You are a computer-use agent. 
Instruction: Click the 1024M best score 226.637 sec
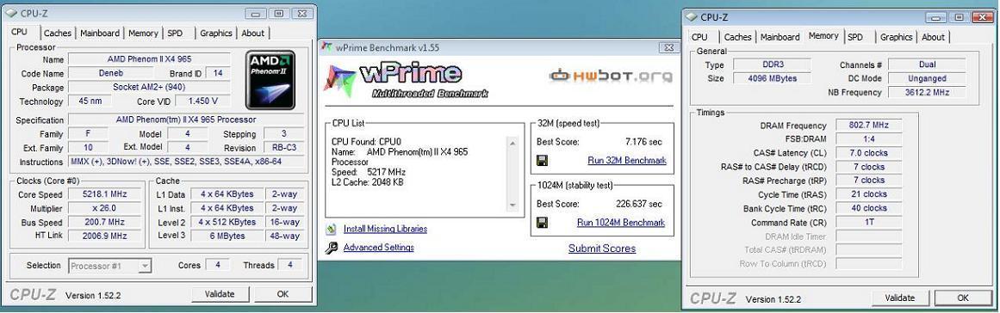pos(639,204)
